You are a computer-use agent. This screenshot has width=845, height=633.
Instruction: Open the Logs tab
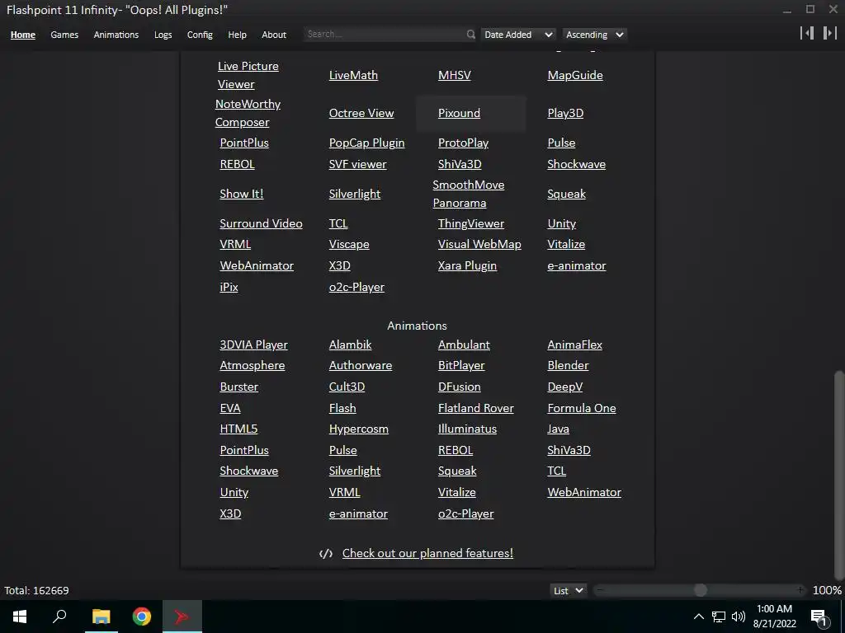pyautogui.click(x=163, y=35)
